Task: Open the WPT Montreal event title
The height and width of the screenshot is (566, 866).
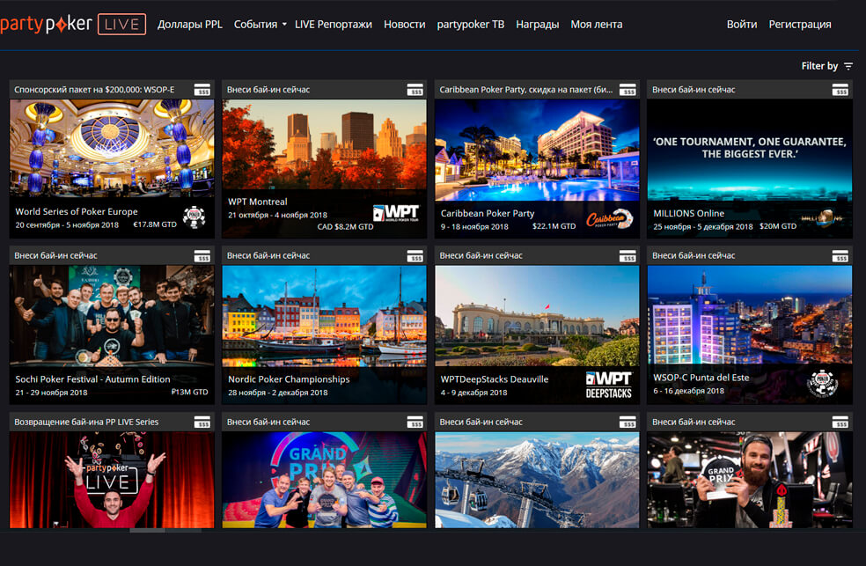Action: click(x=257, y=202)
